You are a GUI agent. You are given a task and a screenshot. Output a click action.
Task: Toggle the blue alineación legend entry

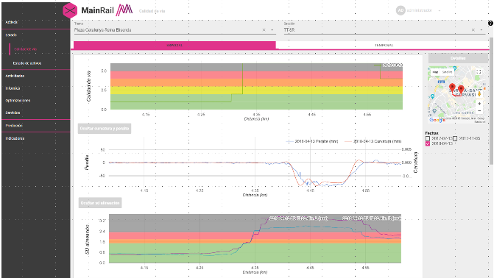[367, 218]
